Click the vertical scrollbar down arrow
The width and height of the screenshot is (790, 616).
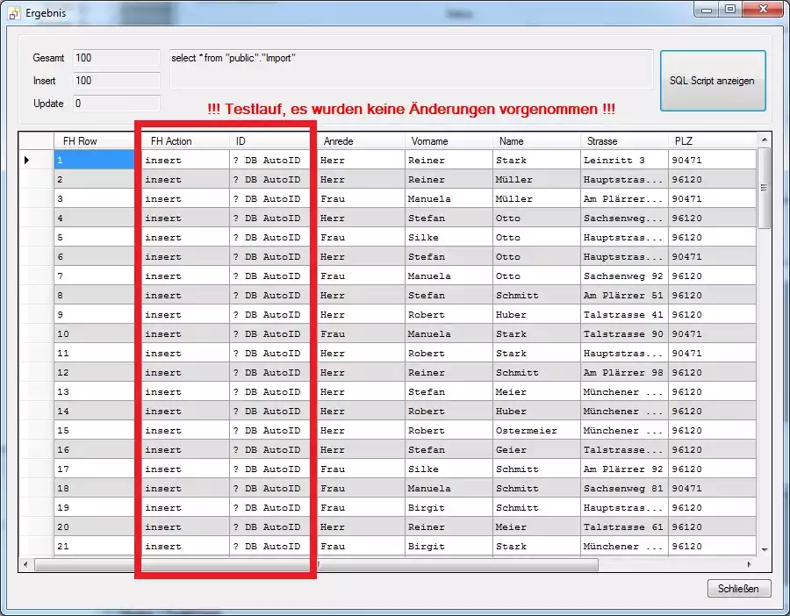764,548
